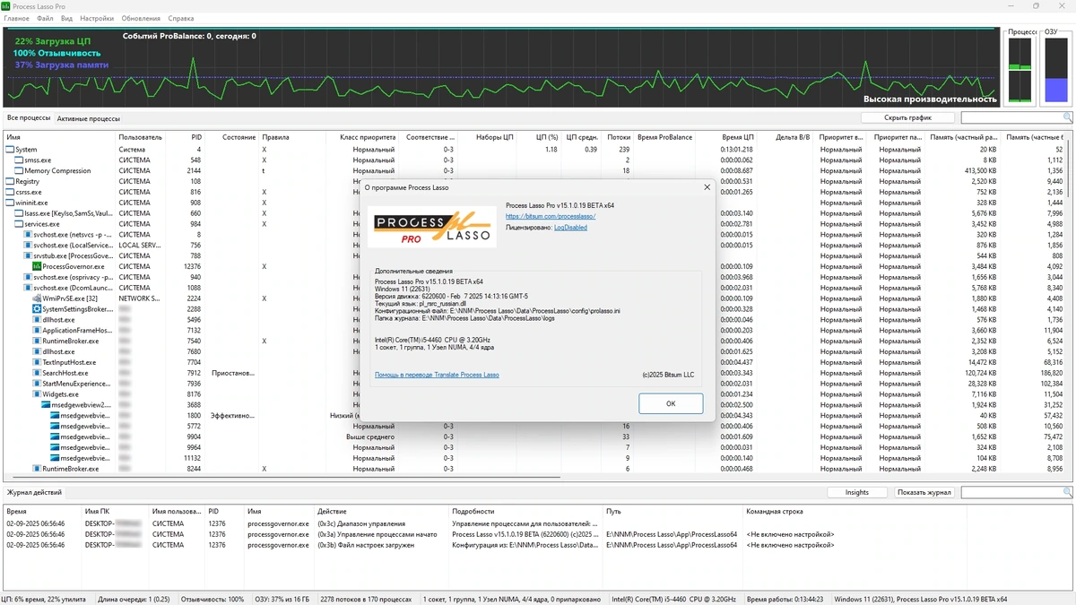
Task: Click the msedgewebview2 PID 3688 icon
Action: pos(46,405)
